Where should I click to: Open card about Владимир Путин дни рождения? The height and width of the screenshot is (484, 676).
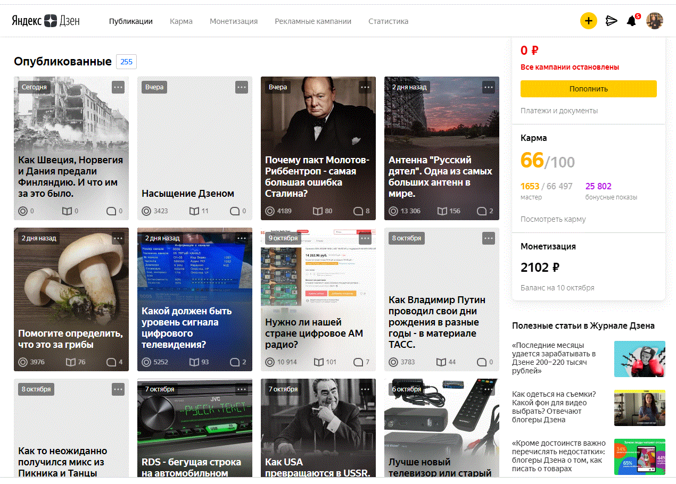pyautogui.click(x=442, y=299)
